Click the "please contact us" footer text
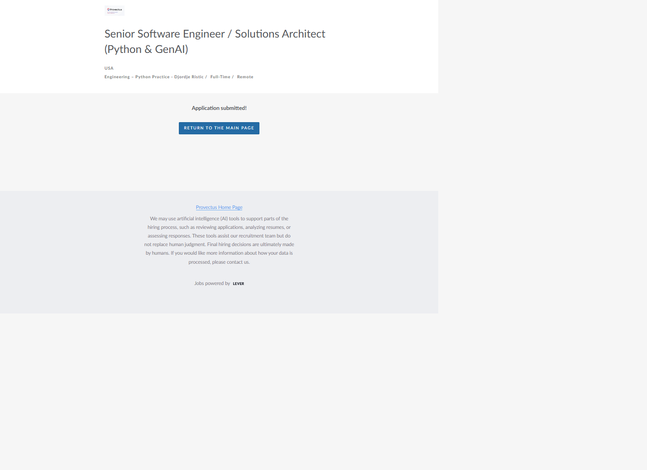This screenshot has width=647, height=470. (230, 262)
